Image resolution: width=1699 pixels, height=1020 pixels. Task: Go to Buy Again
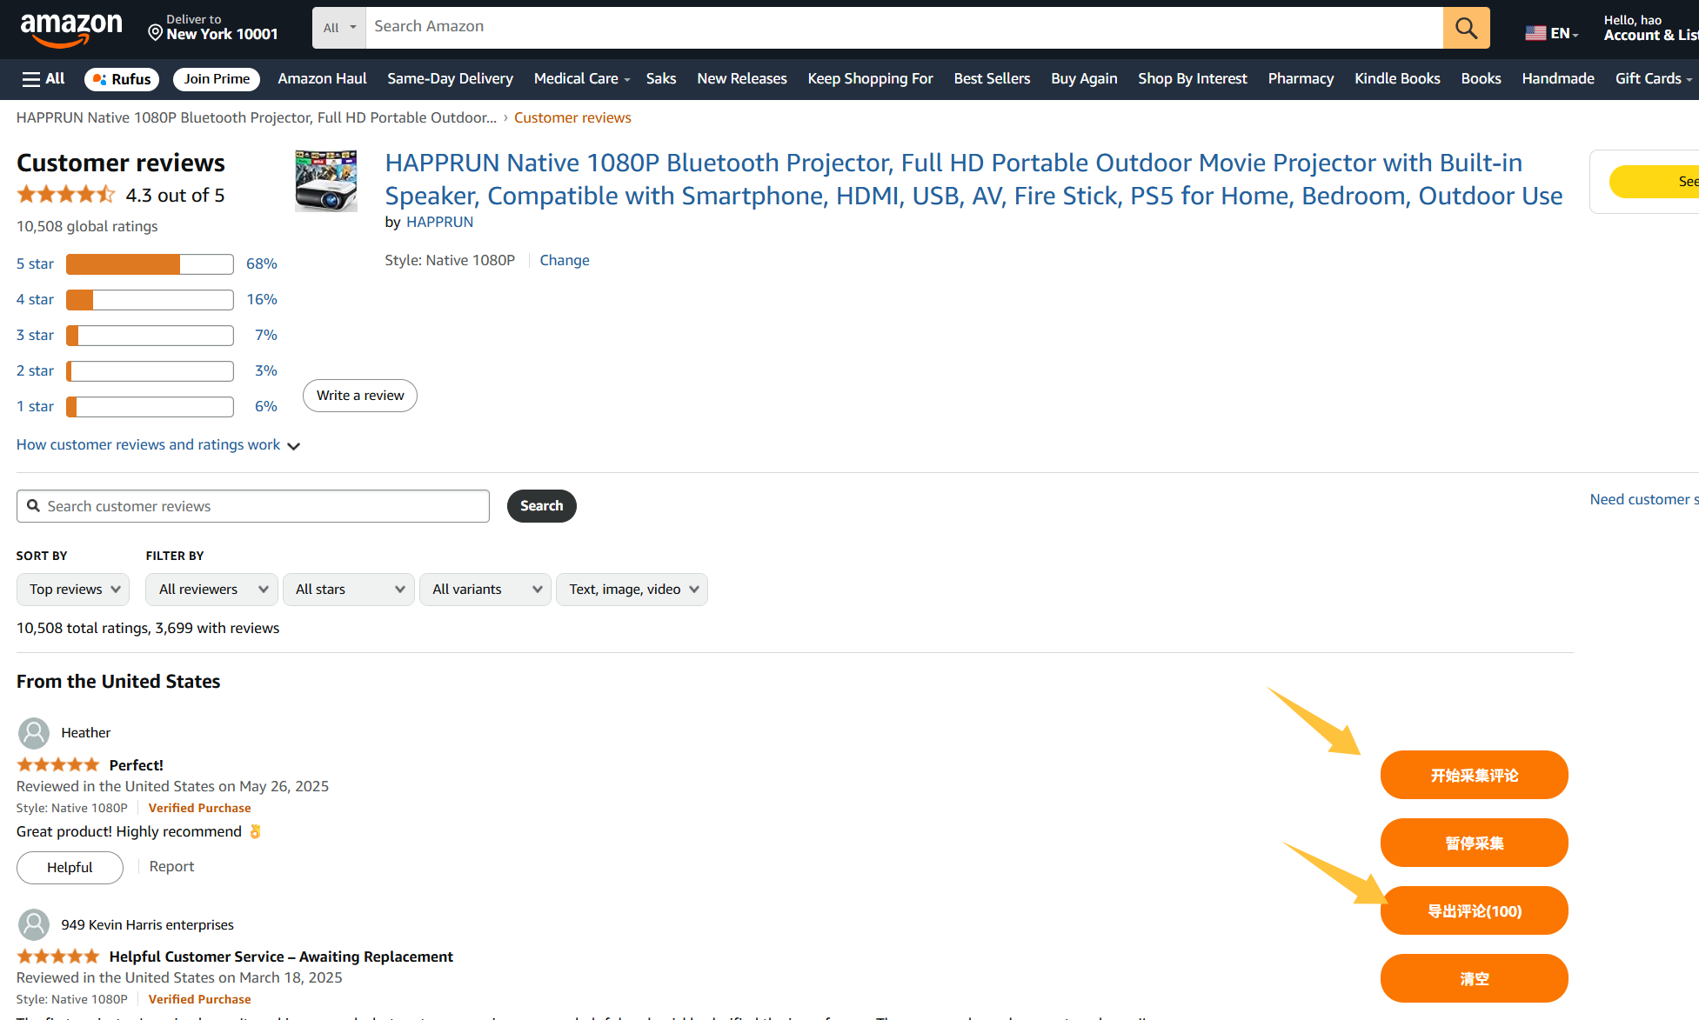1084,79
